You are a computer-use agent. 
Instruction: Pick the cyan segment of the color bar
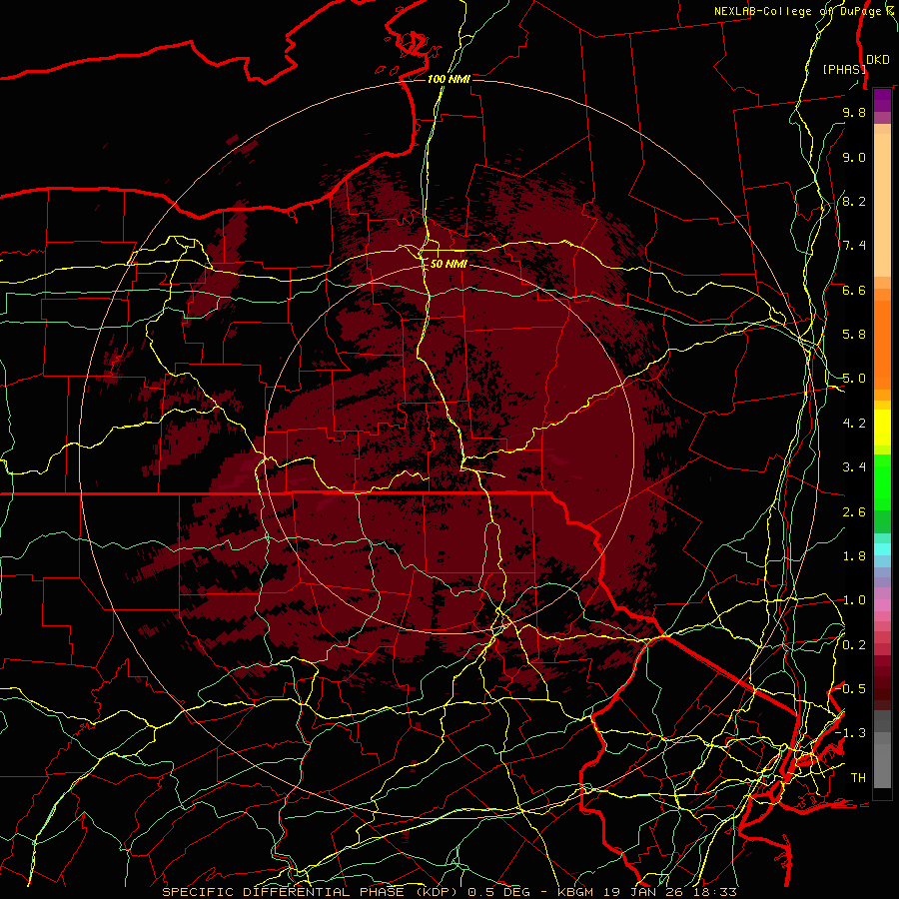(882, 549)
